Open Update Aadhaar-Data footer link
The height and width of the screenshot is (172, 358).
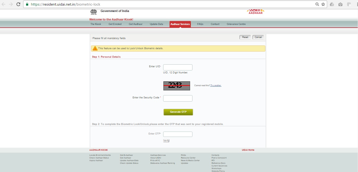129,160
